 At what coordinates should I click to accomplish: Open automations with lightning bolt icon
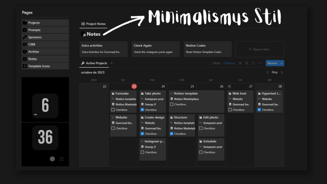coord(240,63)
